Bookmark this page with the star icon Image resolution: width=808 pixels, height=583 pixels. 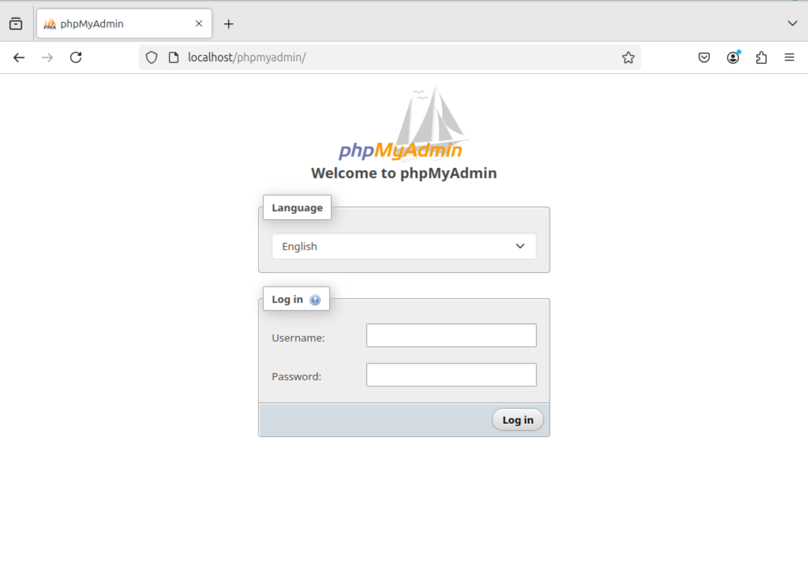point(628,57)
